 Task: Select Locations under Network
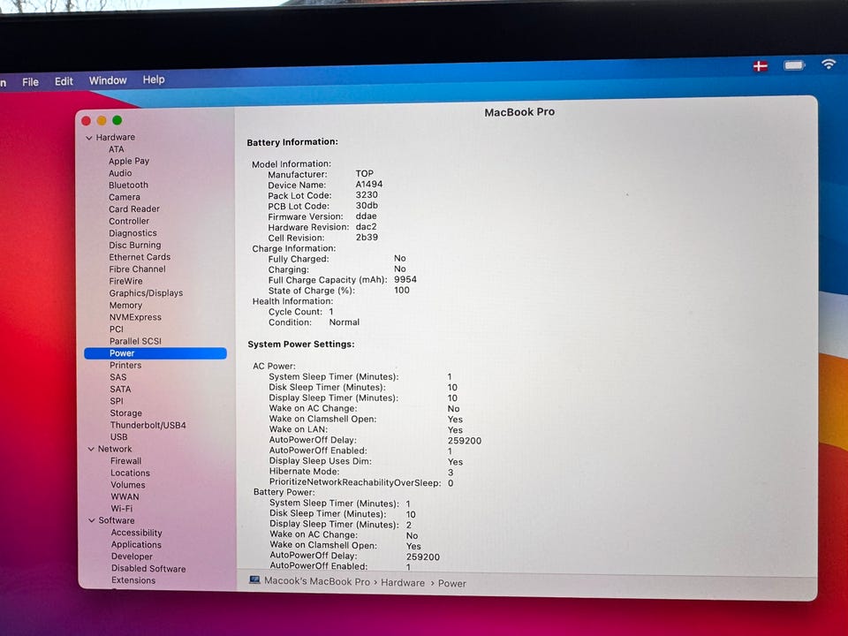coord(131,473)
